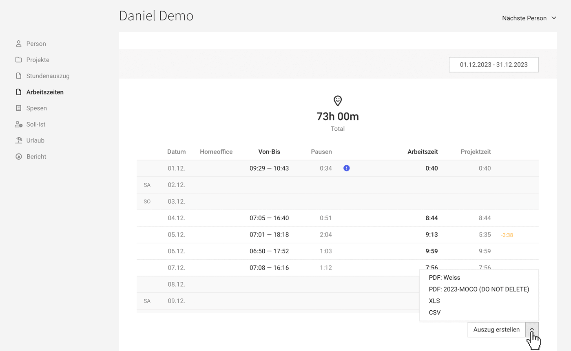
Task: Click the Auszug erstellen button
Action: coord(496,329)
